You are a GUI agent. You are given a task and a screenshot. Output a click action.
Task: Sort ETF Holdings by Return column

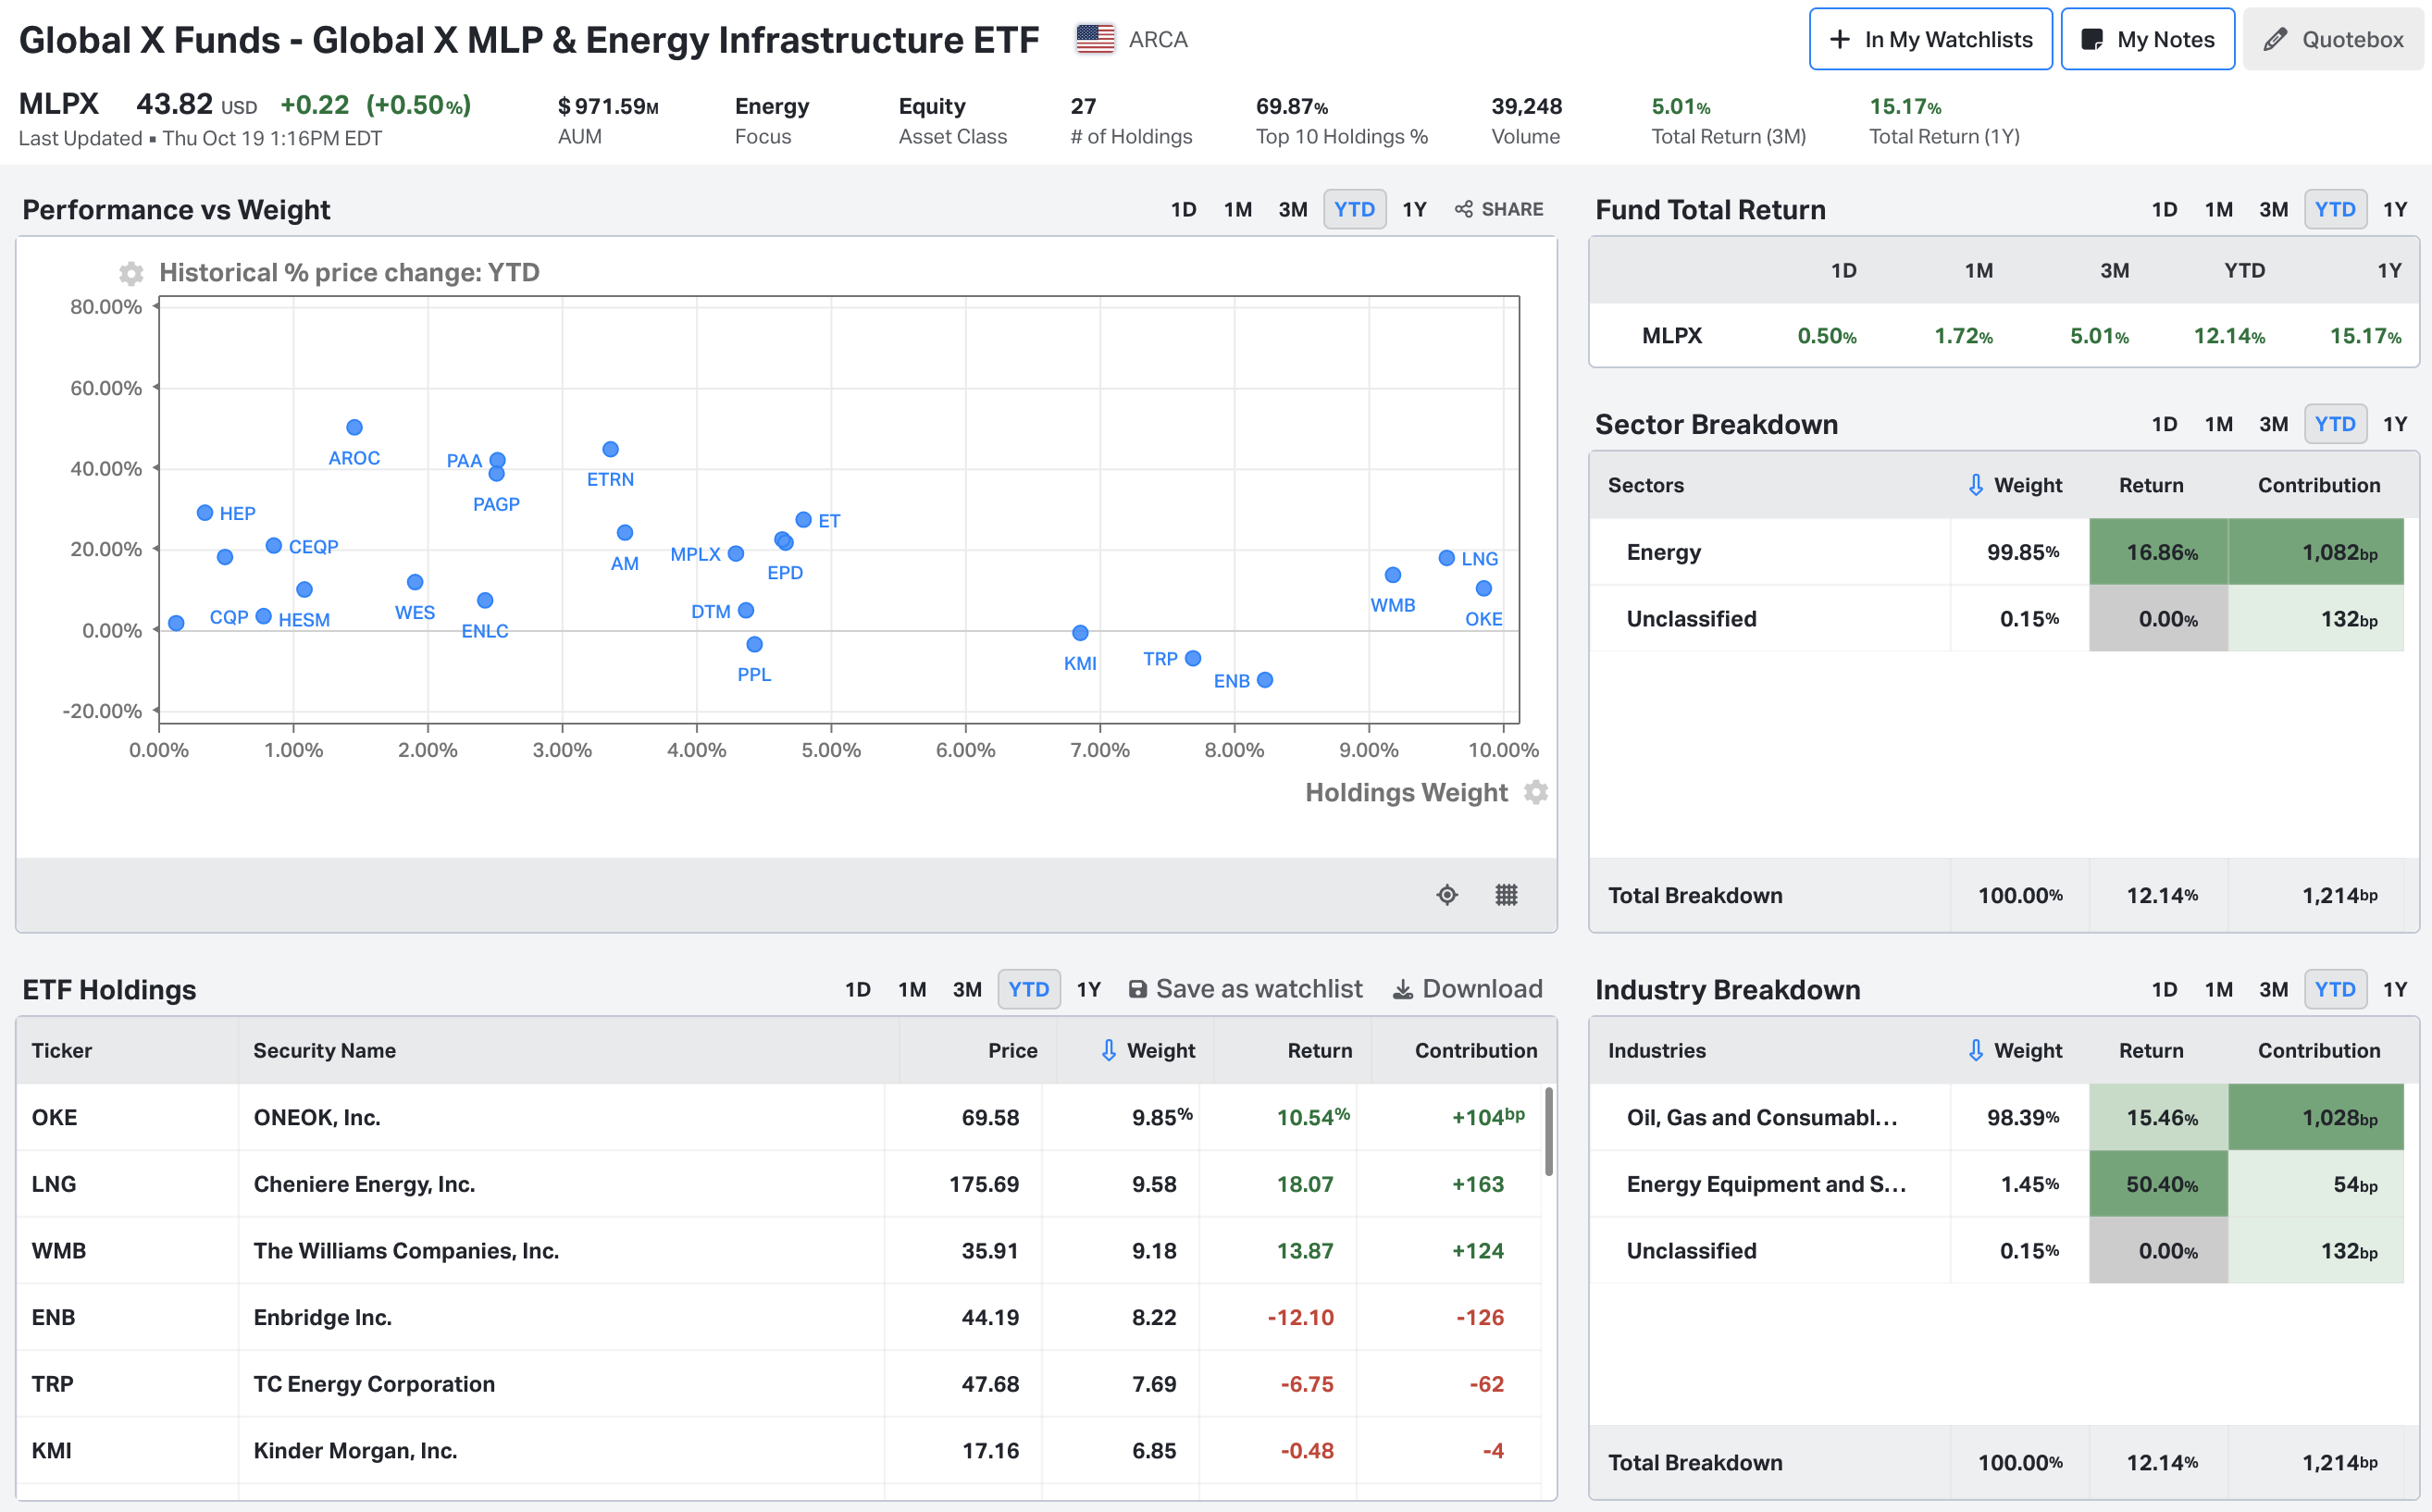(x=1320, y=1050)
